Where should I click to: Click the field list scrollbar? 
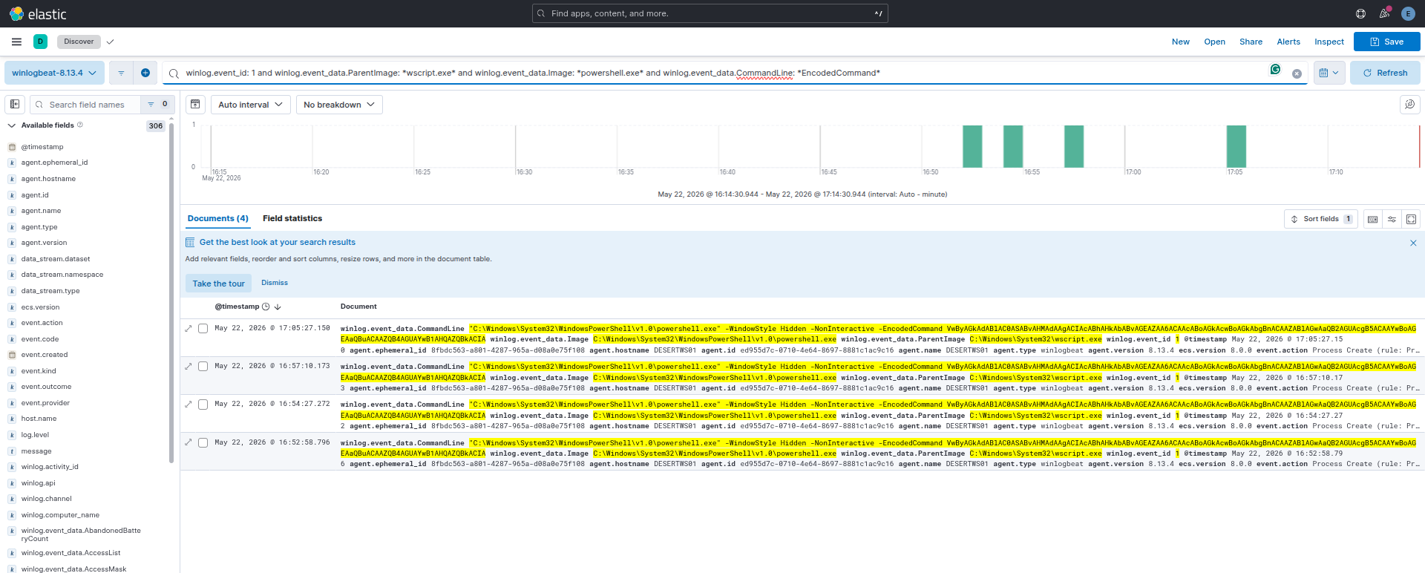171,293
